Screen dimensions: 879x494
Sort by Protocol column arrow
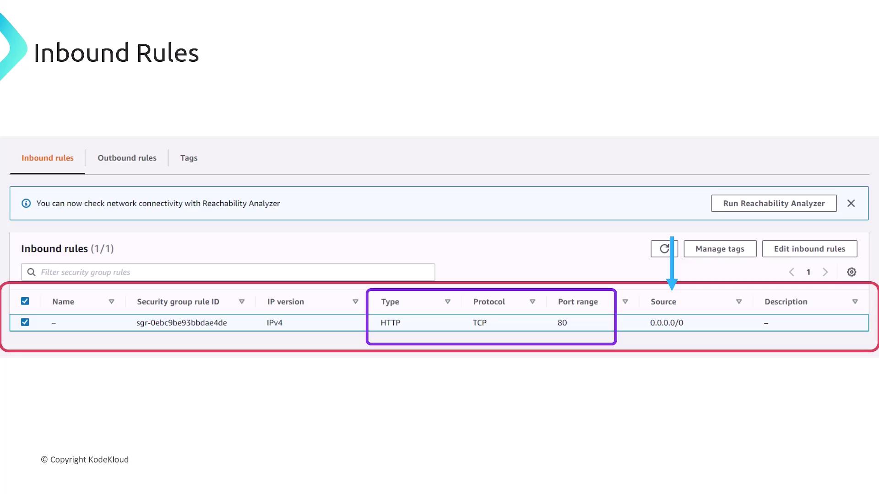pyautogui.click(x=532, y=302)
